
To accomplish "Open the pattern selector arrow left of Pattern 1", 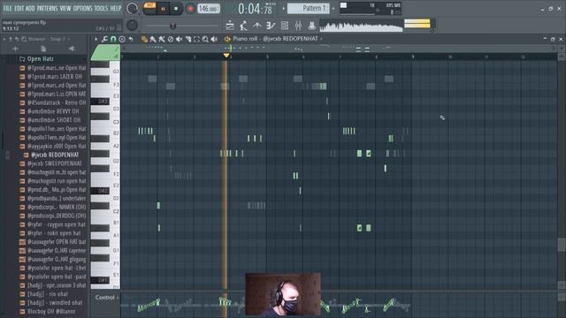I will pos(283,8).
